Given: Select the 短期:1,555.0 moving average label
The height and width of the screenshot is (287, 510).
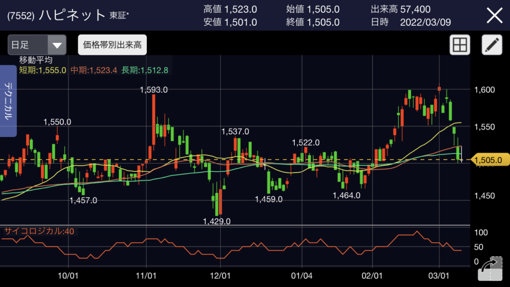Looking at the screenshot, I should 43,70.
